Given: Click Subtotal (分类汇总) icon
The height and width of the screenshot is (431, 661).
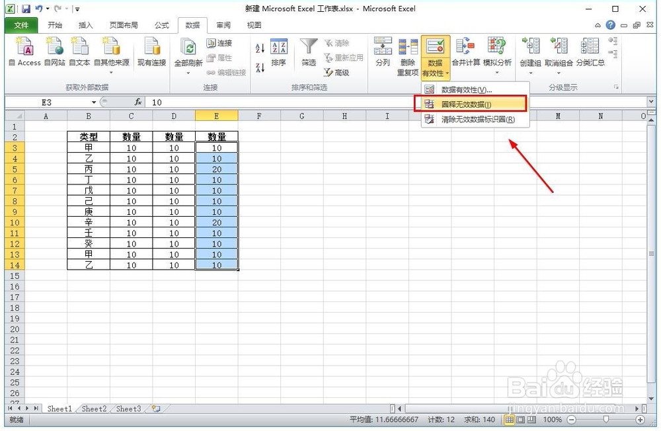Looking at the screenshot, I should [590, 46].
